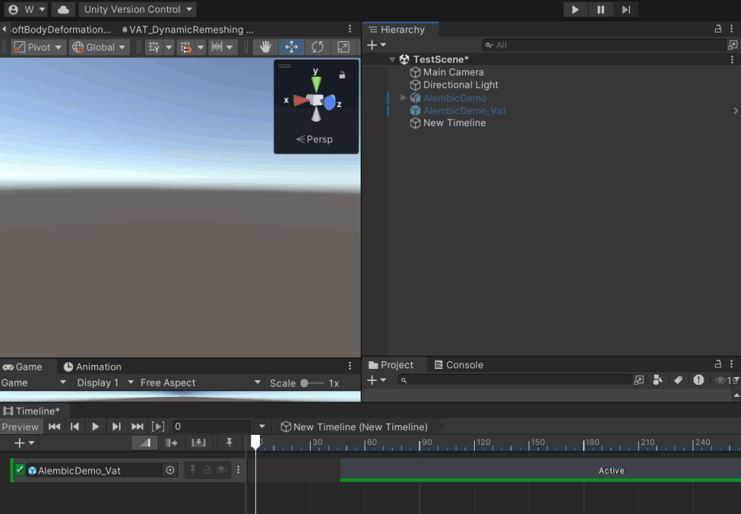The height and width of the screenshot is (514, 741).
Task: Go to previous frame in Timeline
Action: click(x=74, y=427)
